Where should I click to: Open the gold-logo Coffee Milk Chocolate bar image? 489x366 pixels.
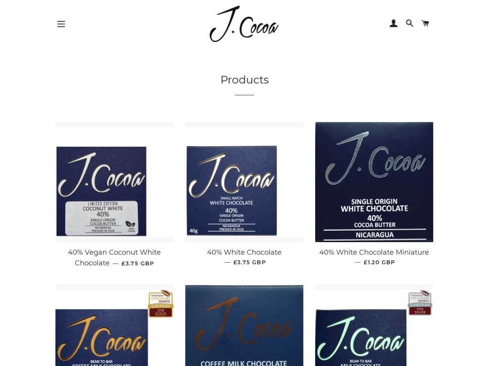[114, 325]
